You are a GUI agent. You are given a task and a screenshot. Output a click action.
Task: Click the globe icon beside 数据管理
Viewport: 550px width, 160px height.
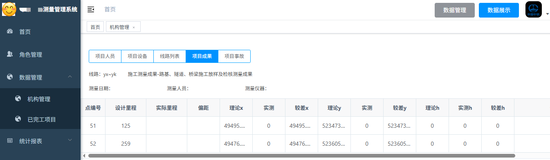[10, 77]
